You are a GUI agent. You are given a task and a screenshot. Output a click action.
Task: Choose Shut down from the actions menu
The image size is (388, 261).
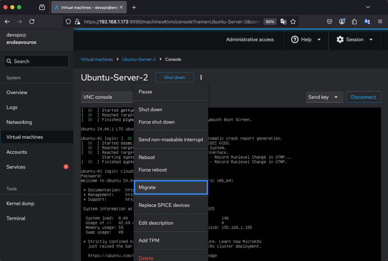pyautogui.click(x=171, y=109)
